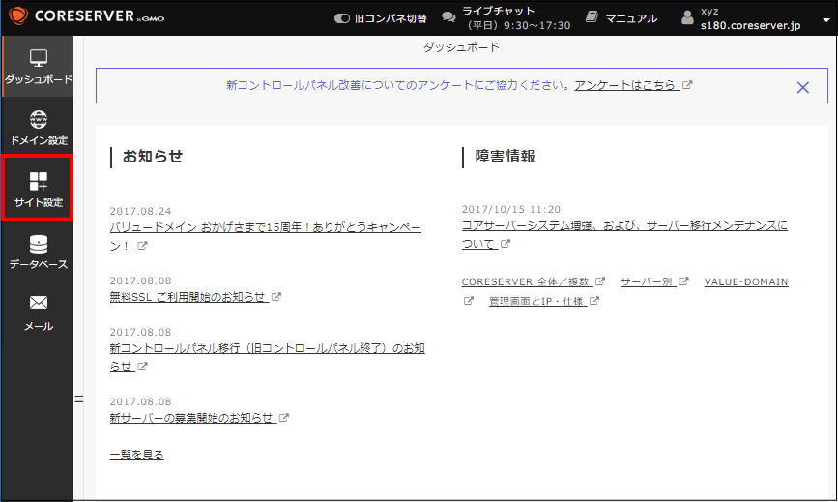Close the survey notification banner

coord(803,88)
